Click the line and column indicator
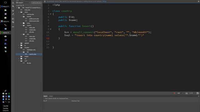 [191, 93]
